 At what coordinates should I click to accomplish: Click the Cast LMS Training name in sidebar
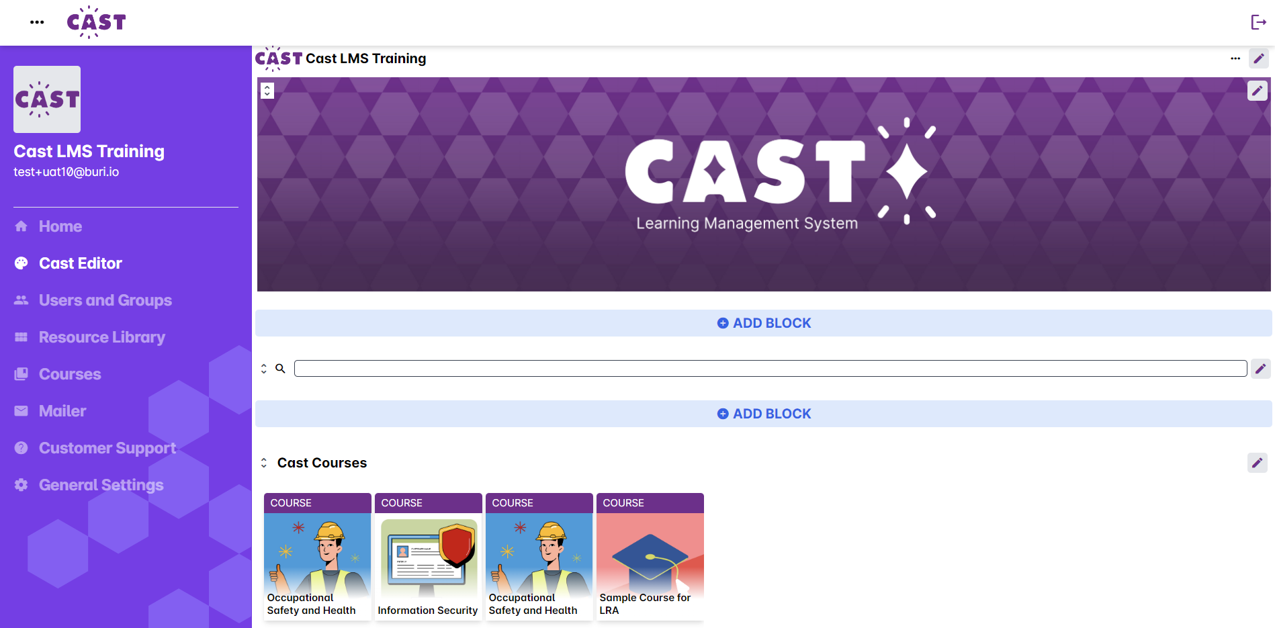coord(89,151)
